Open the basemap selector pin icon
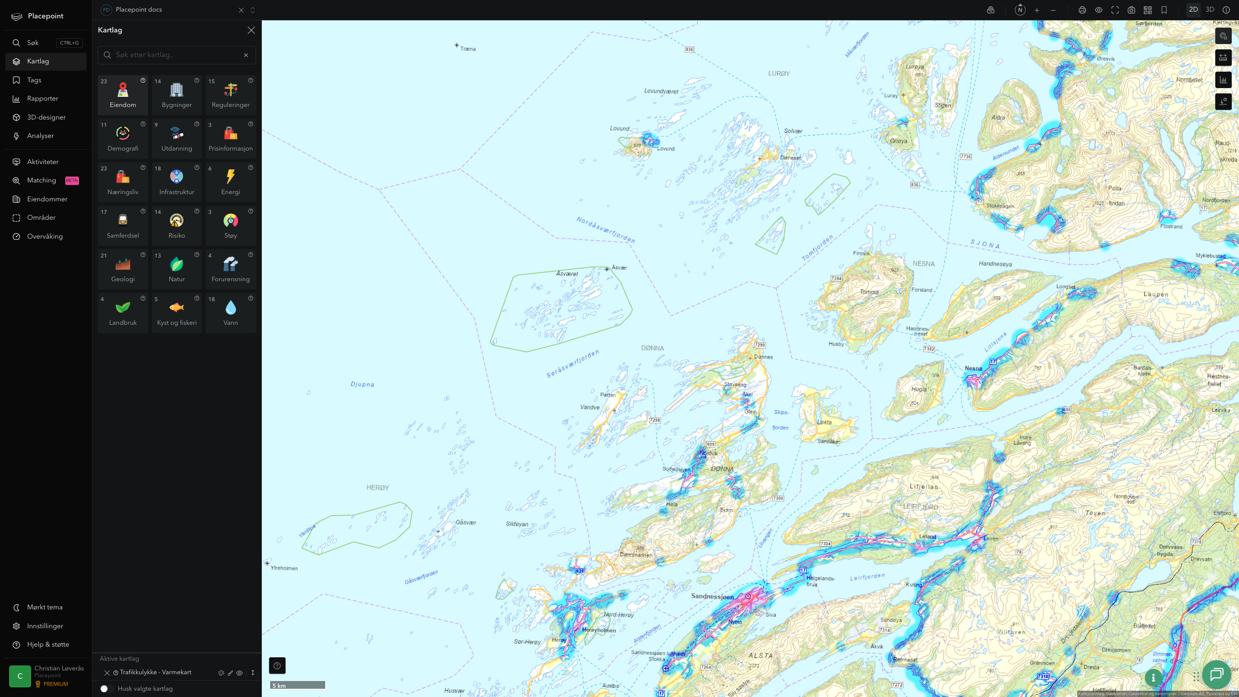 [991, 10]
